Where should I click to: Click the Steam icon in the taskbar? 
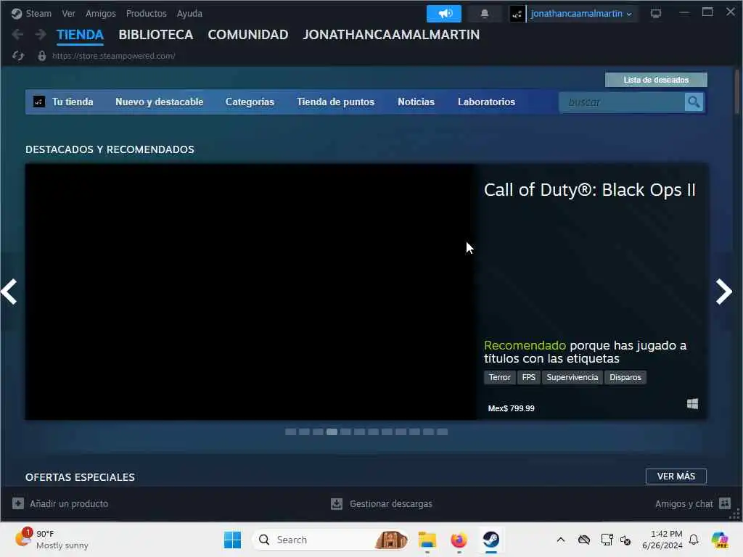click(491, 540)
